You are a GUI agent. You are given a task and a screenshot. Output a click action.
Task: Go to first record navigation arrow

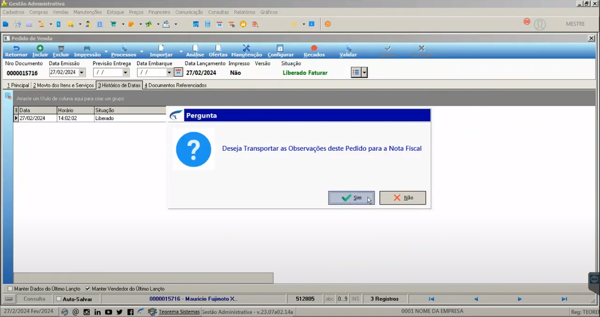coord(431,299)
